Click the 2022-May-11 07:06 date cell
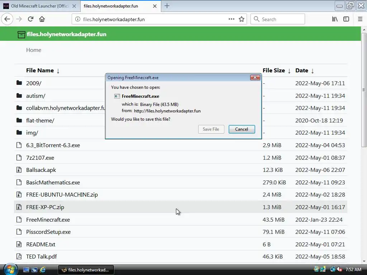The width and height of the screenshot is (367, 275). click(x=320, y=232)
